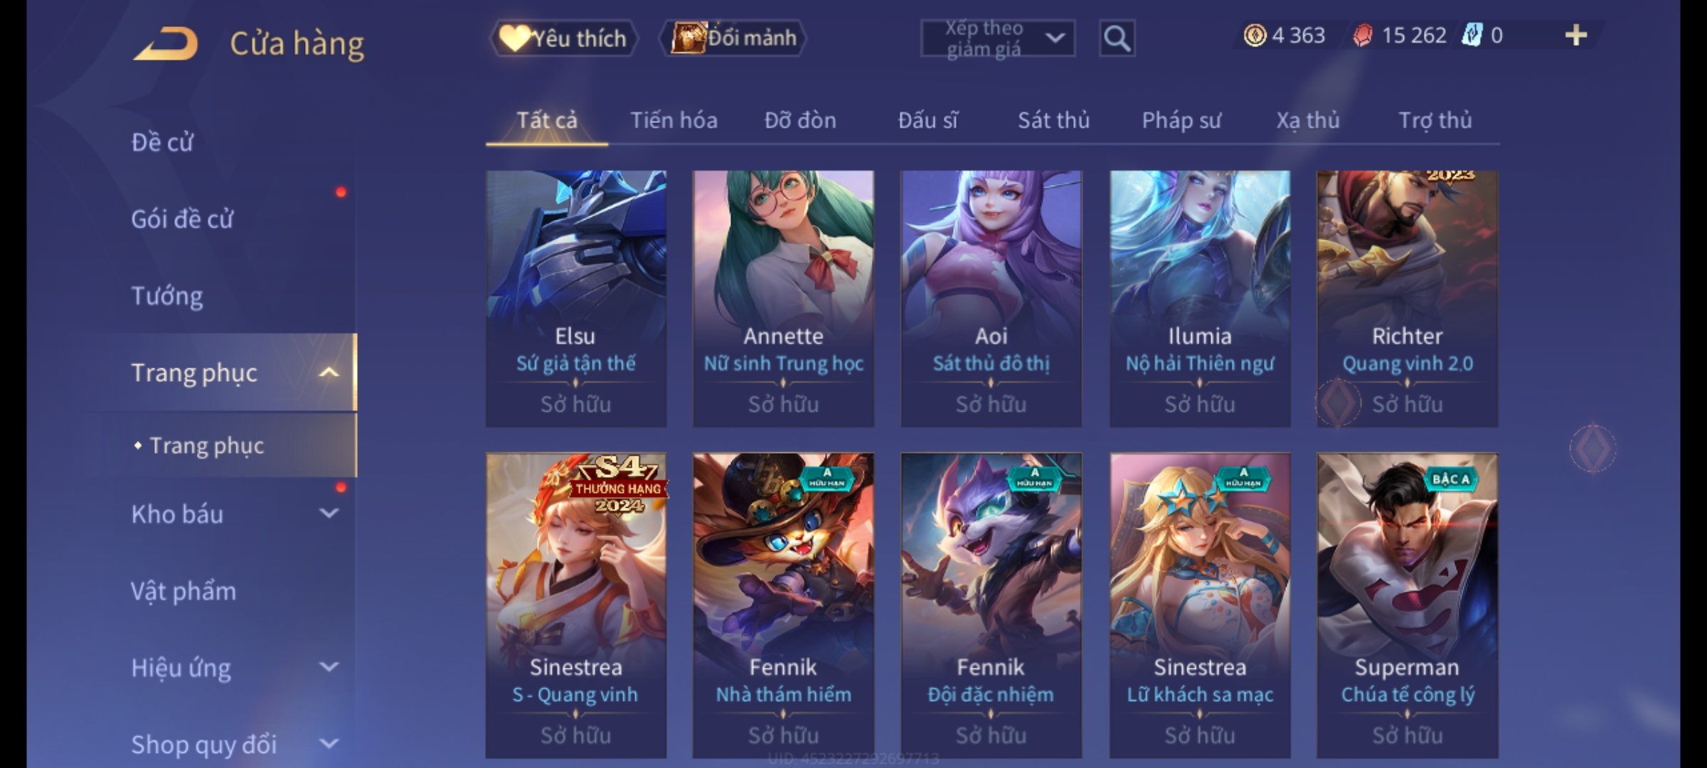Go to Gói đề cử section

click(181, 219)
